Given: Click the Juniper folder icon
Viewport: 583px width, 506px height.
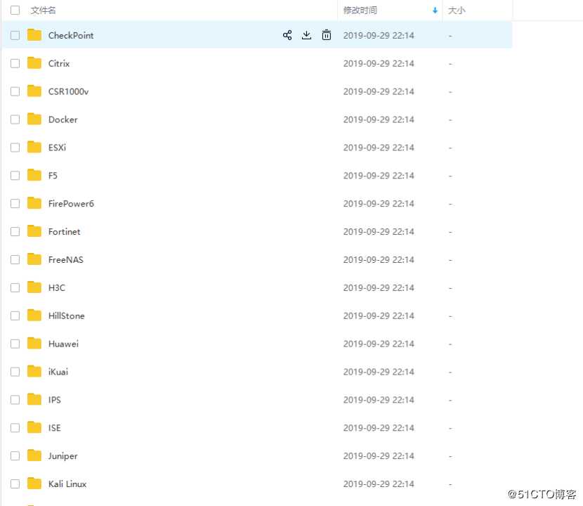Looking at the screenshot, I should pos(34,455).
